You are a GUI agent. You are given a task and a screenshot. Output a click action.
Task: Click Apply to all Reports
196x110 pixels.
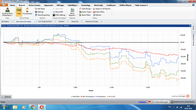[102, 9]
